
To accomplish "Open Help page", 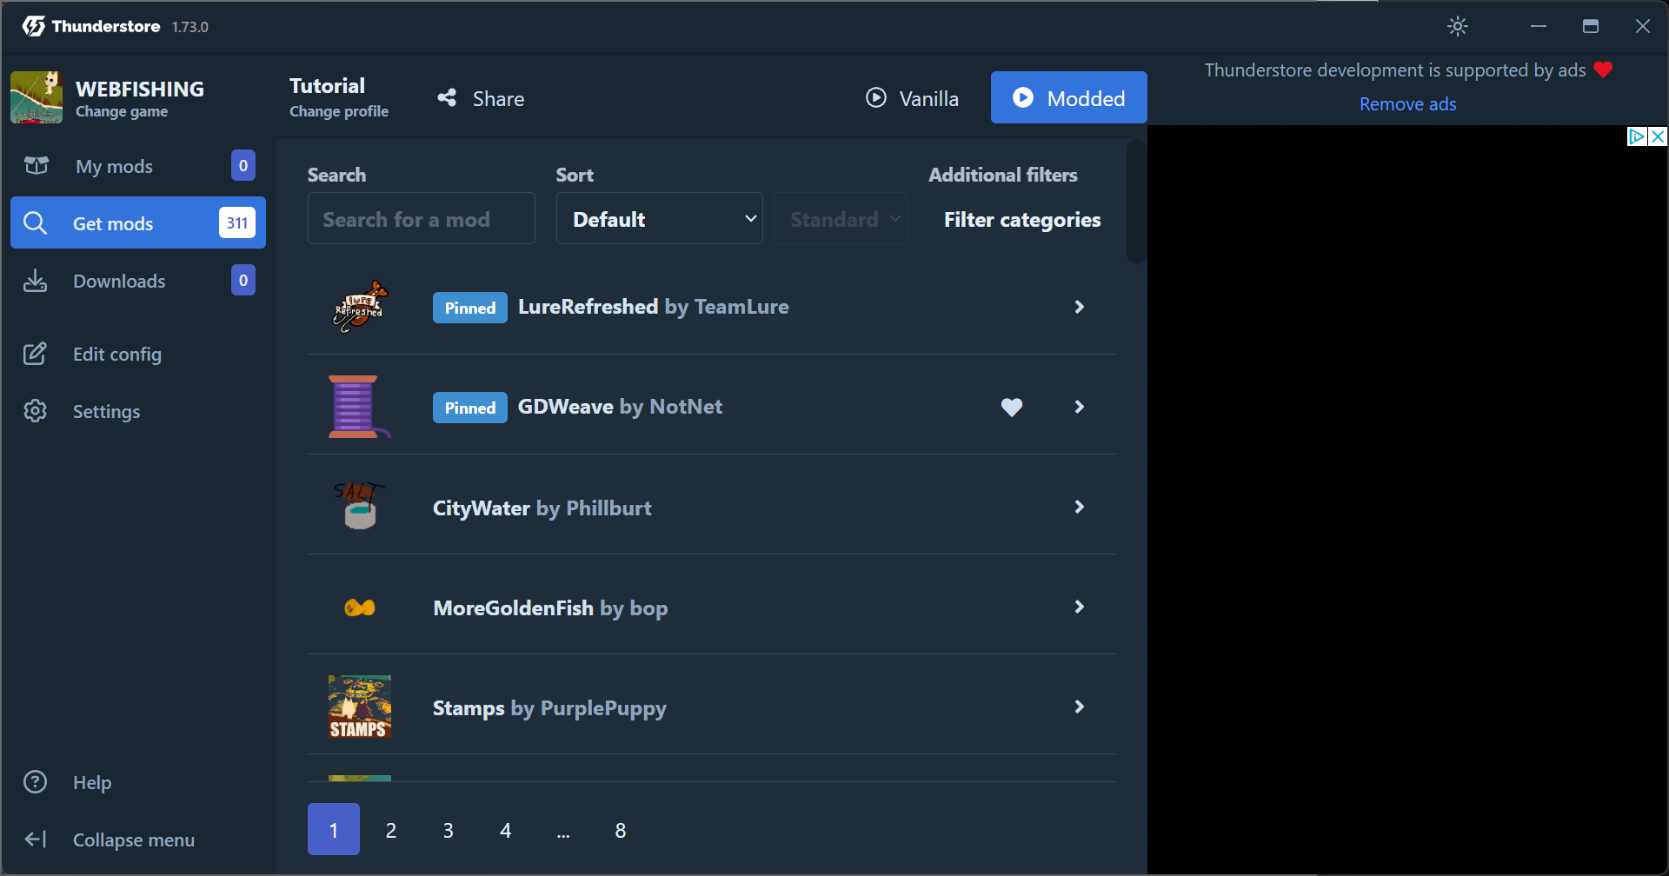I will tap(138, 782).
